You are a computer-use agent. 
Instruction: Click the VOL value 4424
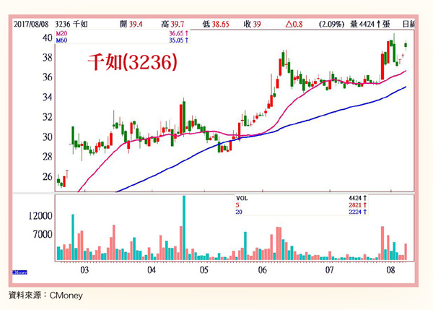pos(358,198)
